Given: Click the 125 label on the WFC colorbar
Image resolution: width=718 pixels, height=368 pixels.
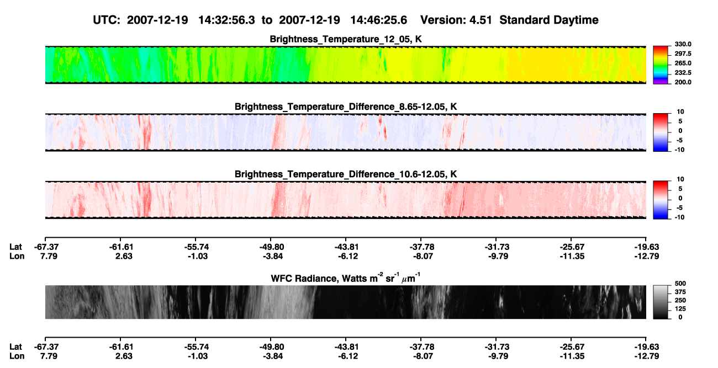Looking at the screenshot, I should click(x=680, y=308).
